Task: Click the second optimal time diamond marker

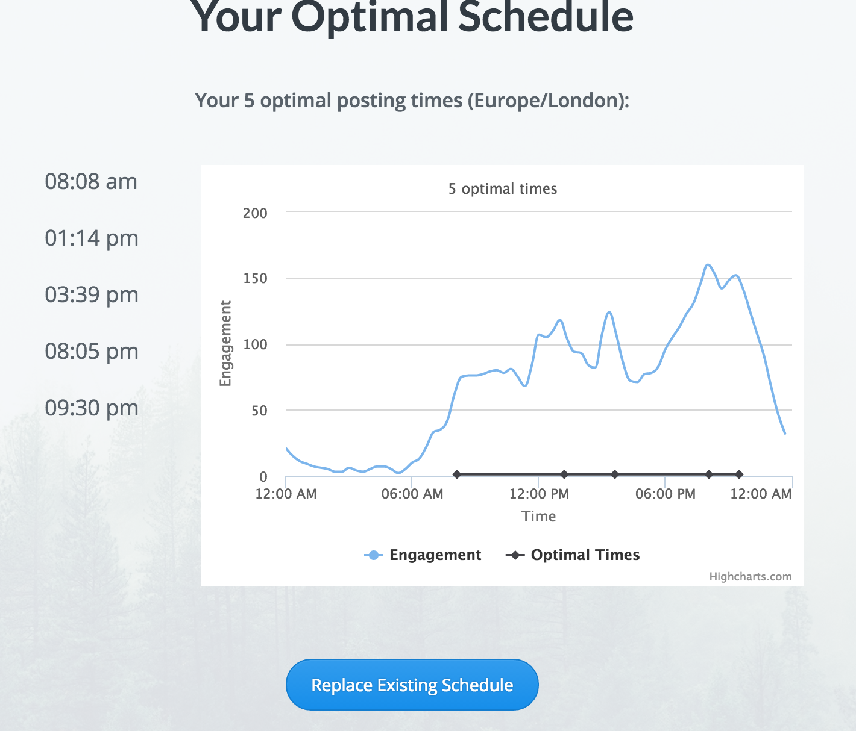Action: tap(564, 474)
